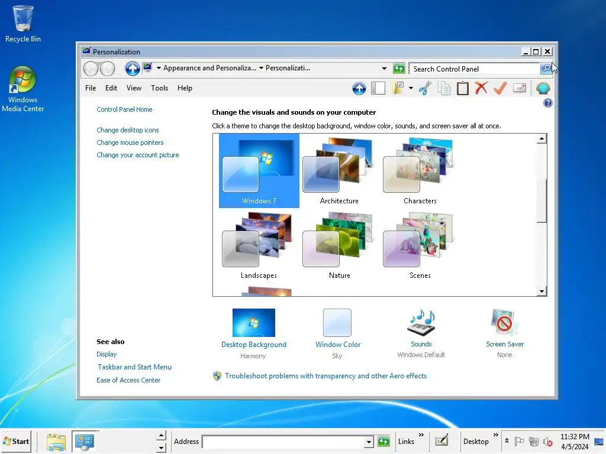Viewport: 606px width, 454px height.
Task: Click the network tray icon
Action: pos(533,441)
